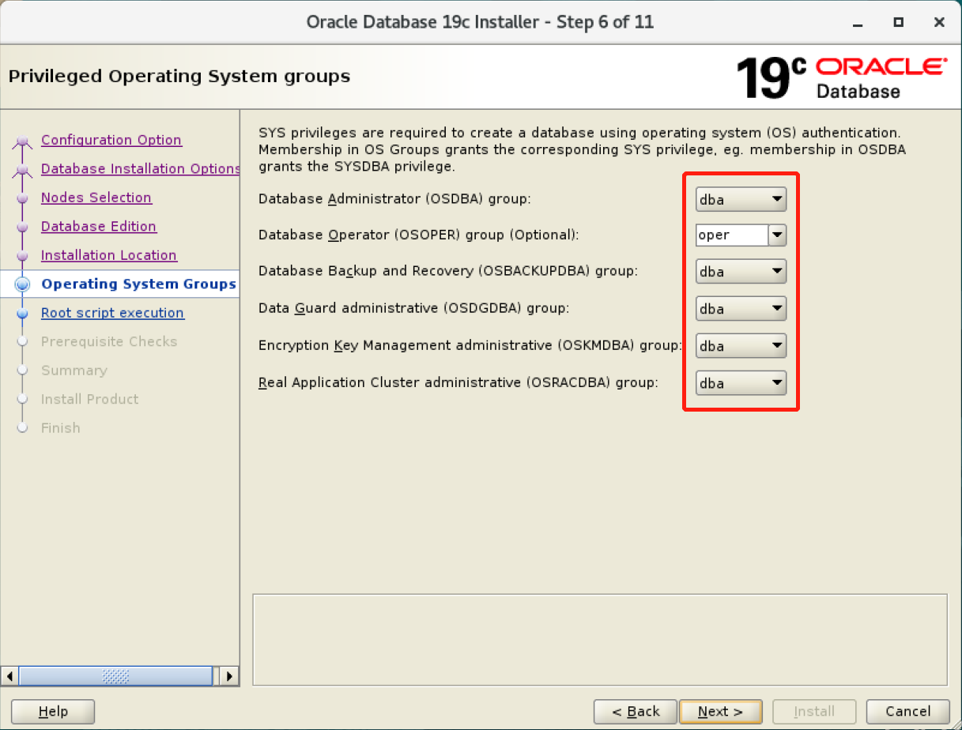The height and width of the screenshot is (730, 962).
Task: Click the Install Product step label
Action: [x=89, y=400]
